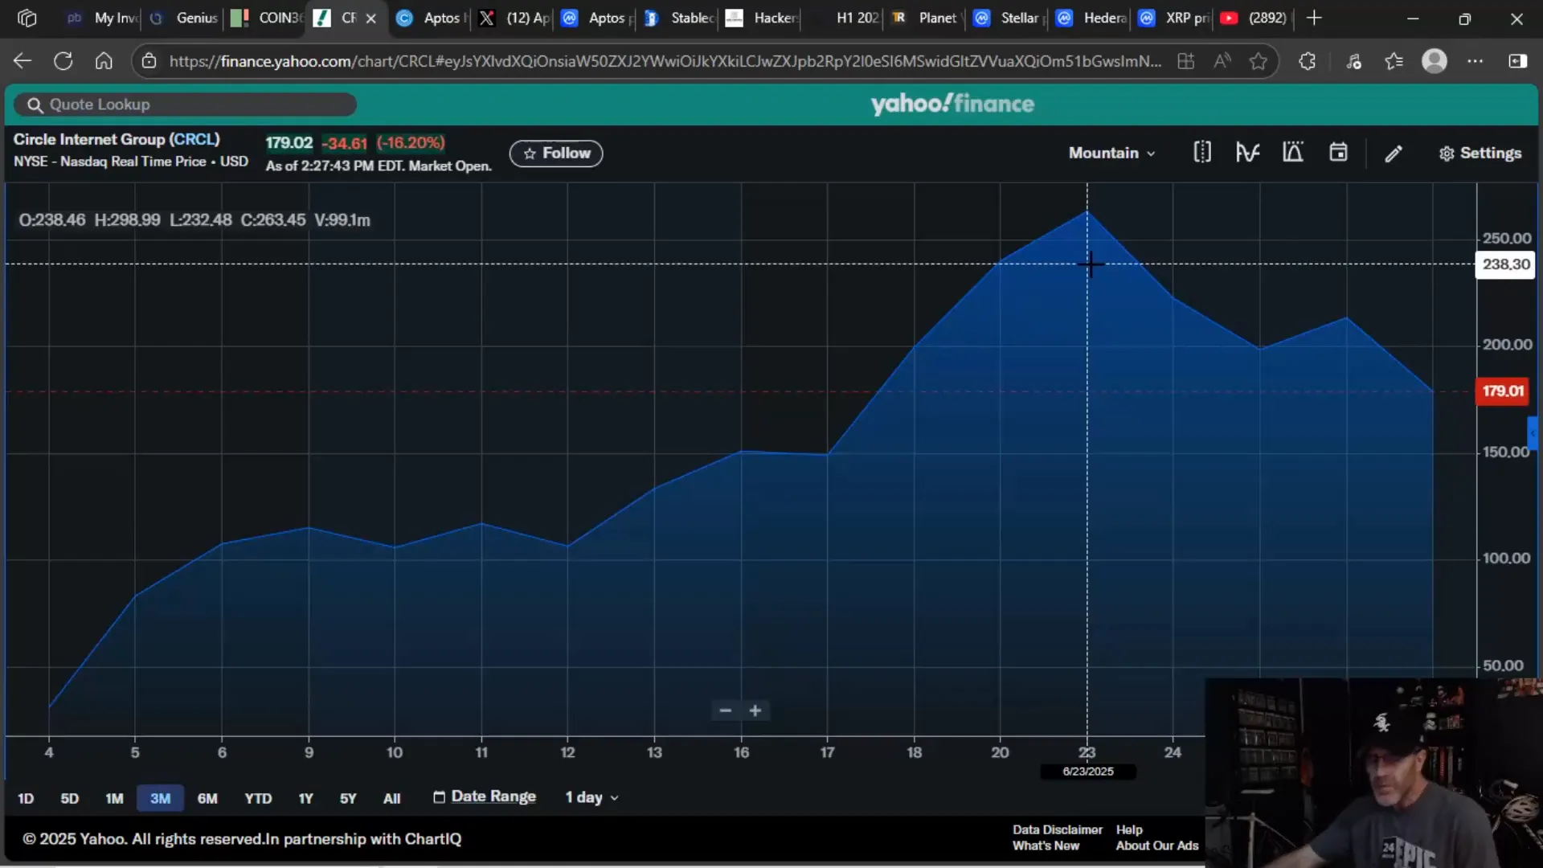
Task: Open browser settings and more menu
Action: click(x=1475, y=61)
